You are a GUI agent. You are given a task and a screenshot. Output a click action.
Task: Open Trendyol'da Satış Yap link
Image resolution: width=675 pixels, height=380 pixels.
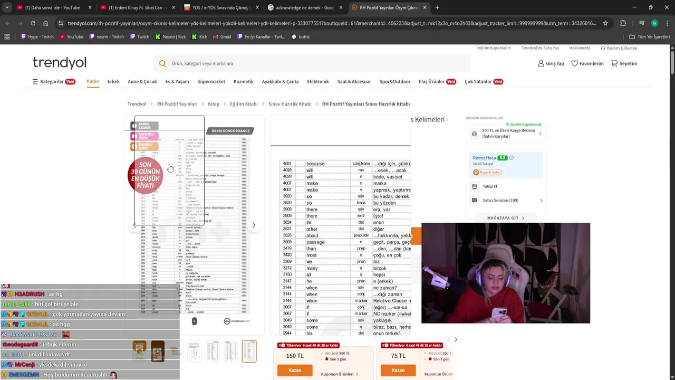click(540, 48)
